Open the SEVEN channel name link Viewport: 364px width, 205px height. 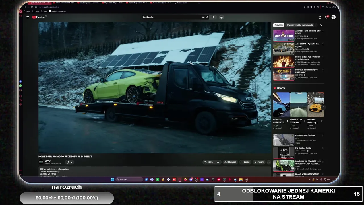[48, 161]
